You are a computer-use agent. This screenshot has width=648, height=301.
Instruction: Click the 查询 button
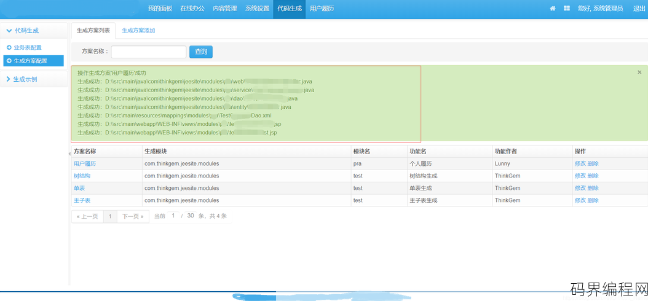201,52
